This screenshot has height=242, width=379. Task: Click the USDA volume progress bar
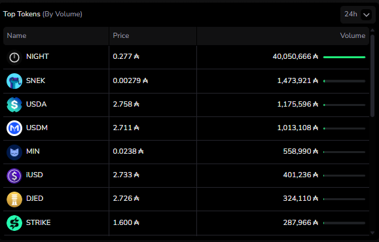(x=344, y=105)
